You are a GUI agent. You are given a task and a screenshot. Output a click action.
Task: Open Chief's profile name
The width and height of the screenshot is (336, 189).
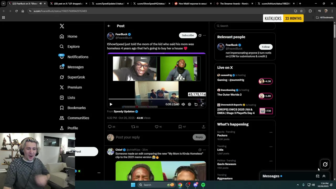(x=119, y=150)
